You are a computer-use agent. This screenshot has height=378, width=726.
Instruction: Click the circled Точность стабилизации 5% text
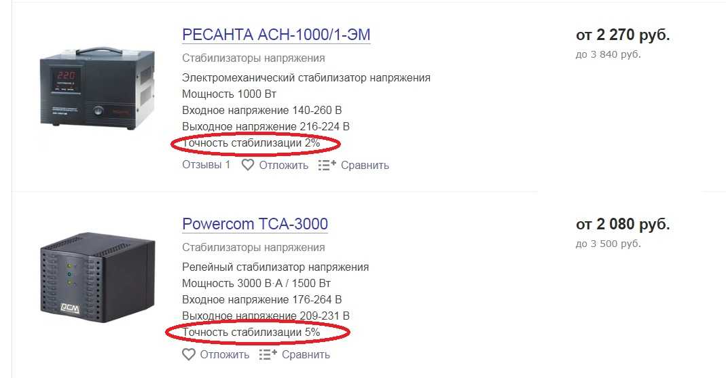click(251, 333)
